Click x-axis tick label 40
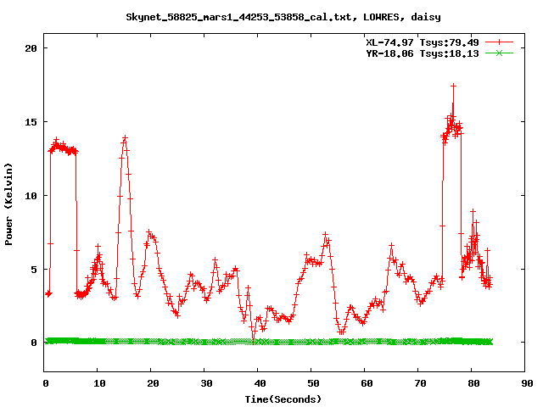The image size is (543, 407). [x=260, y=383]
